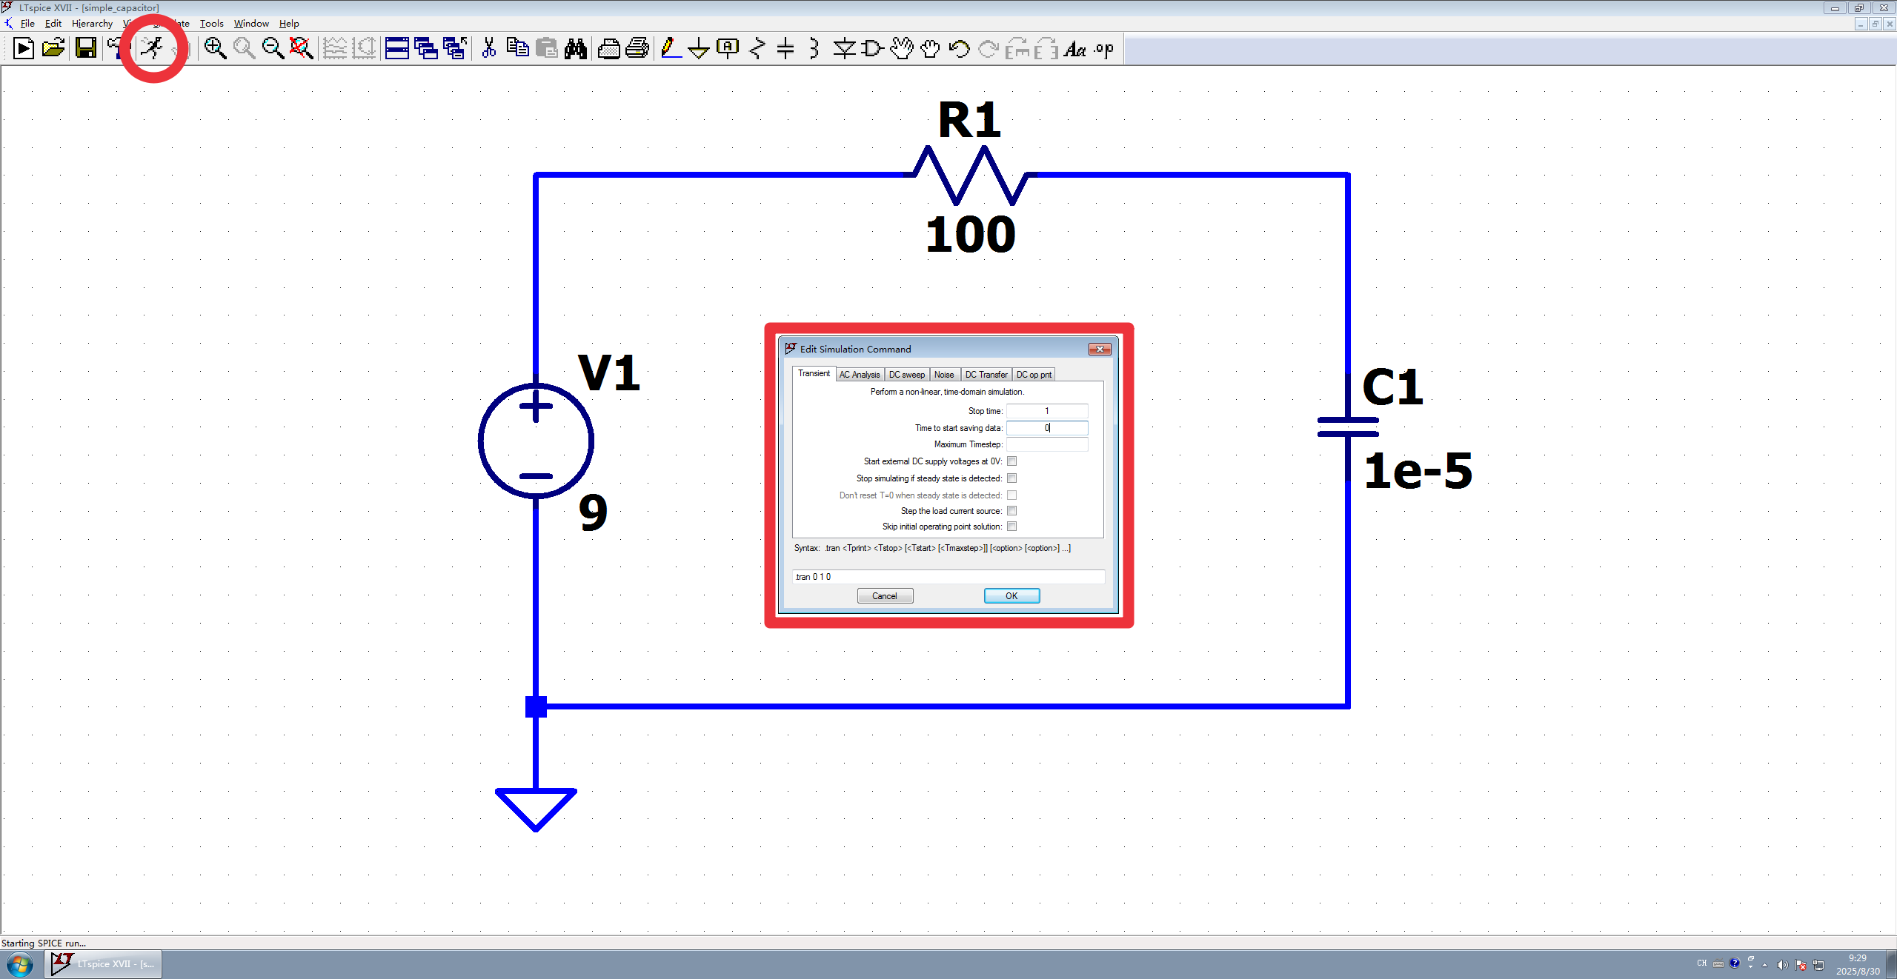Select the Cut scissors tool
Screen dimensions: 1897x979
click(x=488, y=48)
